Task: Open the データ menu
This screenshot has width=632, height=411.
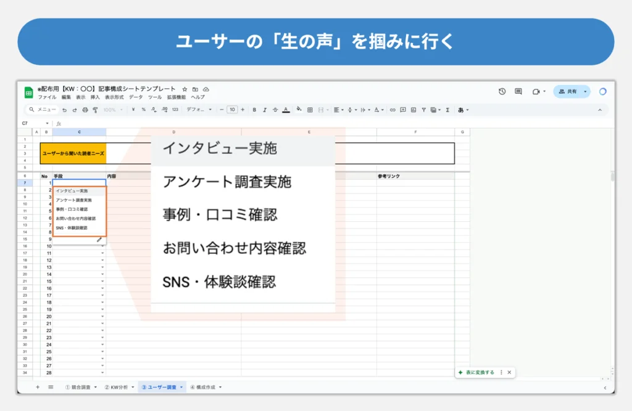Action: click(x=135, y=97)
